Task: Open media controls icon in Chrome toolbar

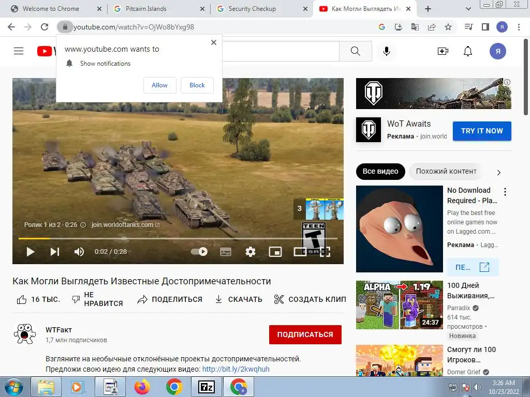Action: (468, 27)
